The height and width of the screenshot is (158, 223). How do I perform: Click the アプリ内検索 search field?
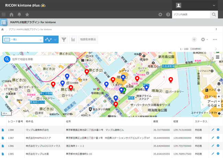[191, 14]
